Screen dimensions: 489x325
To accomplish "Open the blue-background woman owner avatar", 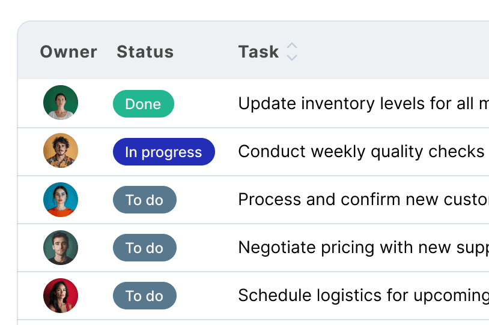I will (x=61, y=200).
